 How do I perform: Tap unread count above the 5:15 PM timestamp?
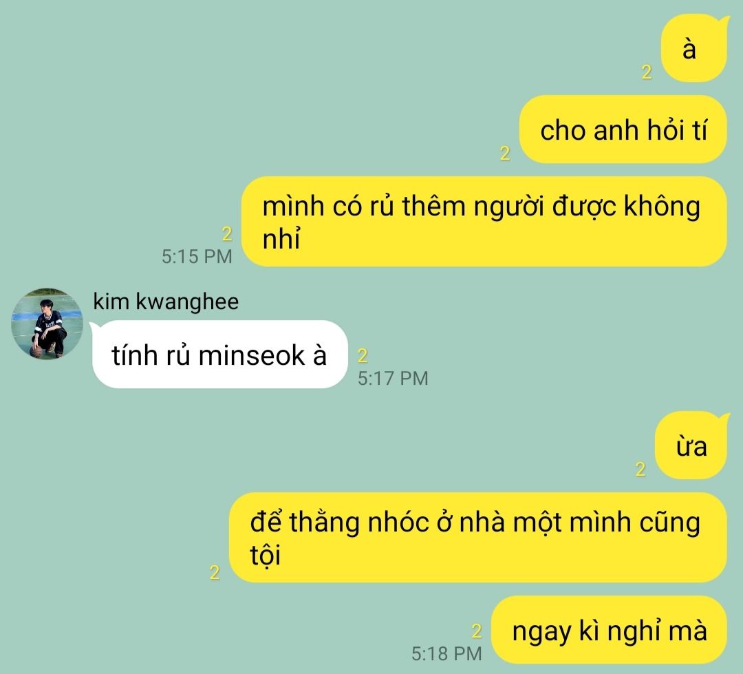coord(227,234)
